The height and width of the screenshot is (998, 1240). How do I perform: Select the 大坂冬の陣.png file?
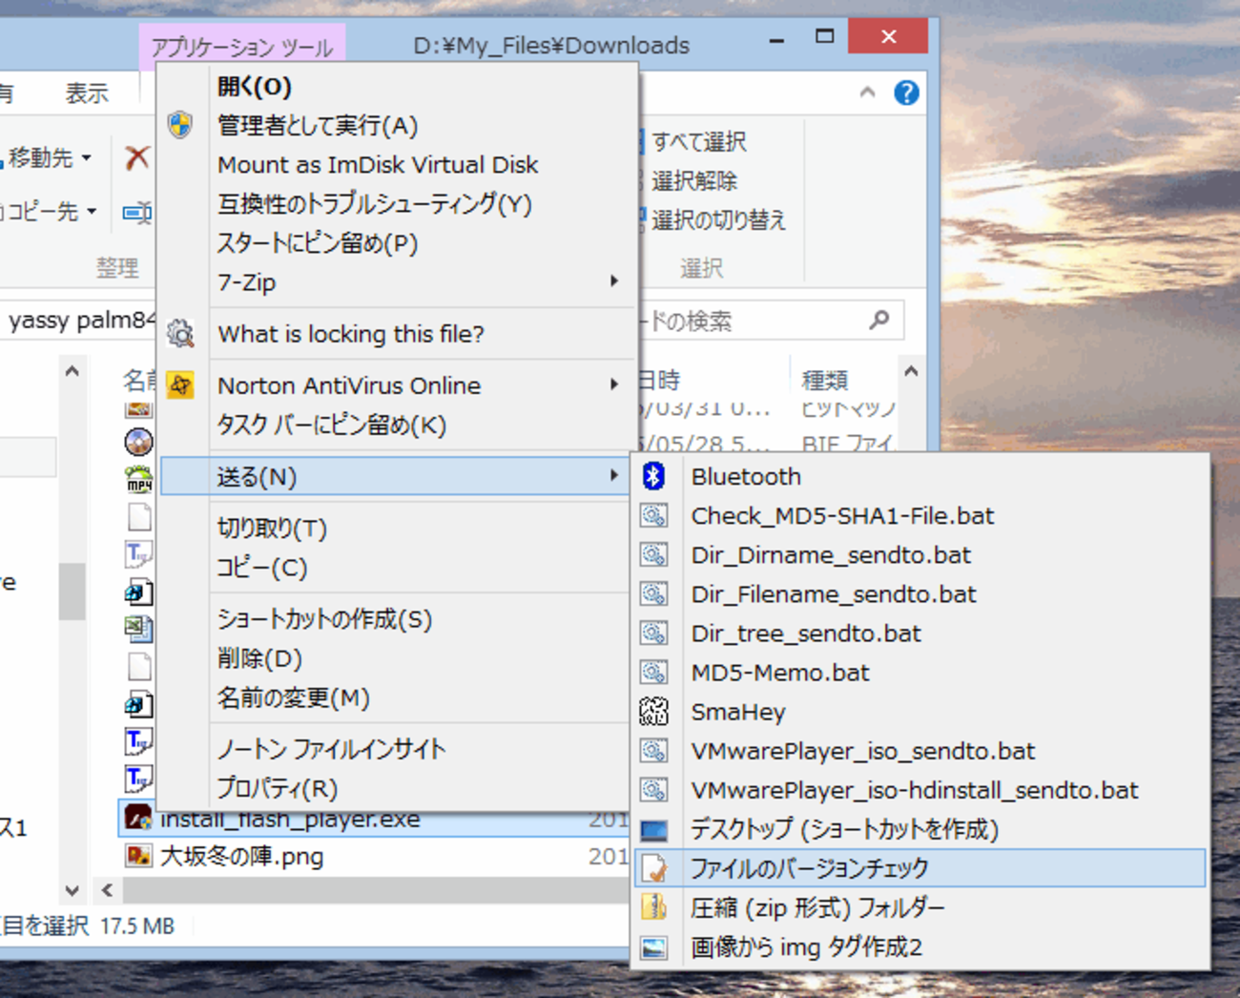[x=241, y=856]
